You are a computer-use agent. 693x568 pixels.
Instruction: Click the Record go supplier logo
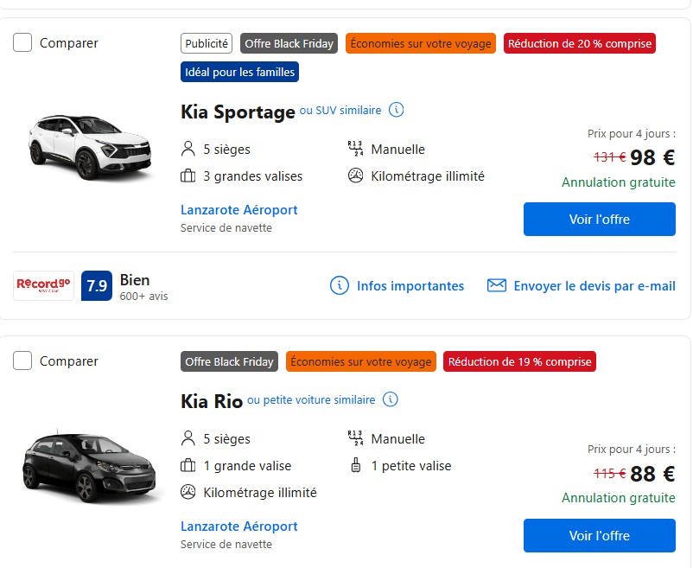43,285
